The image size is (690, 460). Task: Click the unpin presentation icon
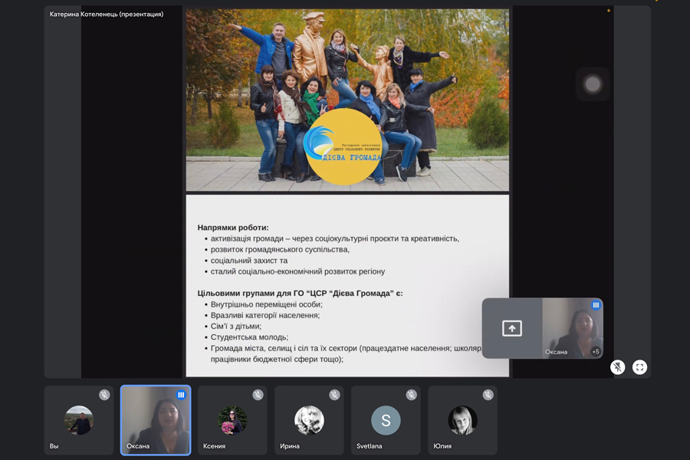(x=617, y=367)
